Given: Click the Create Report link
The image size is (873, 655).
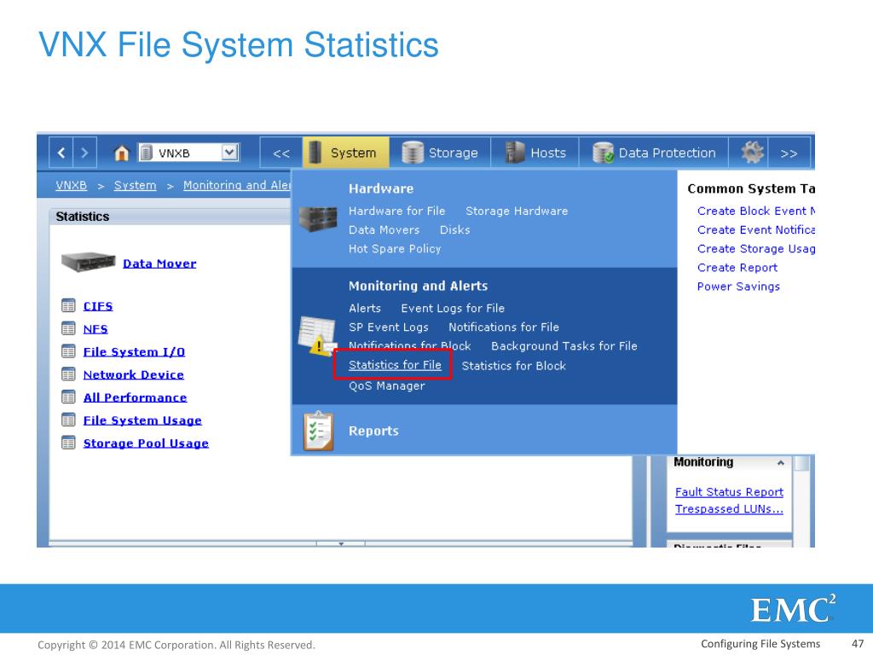Looking at the screenshot, I should click(x=737, y=268).
